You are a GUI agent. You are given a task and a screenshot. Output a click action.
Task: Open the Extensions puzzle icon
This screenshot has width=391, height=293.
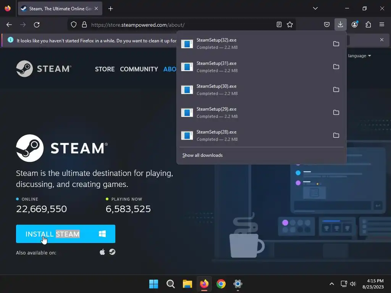(368, 24)
